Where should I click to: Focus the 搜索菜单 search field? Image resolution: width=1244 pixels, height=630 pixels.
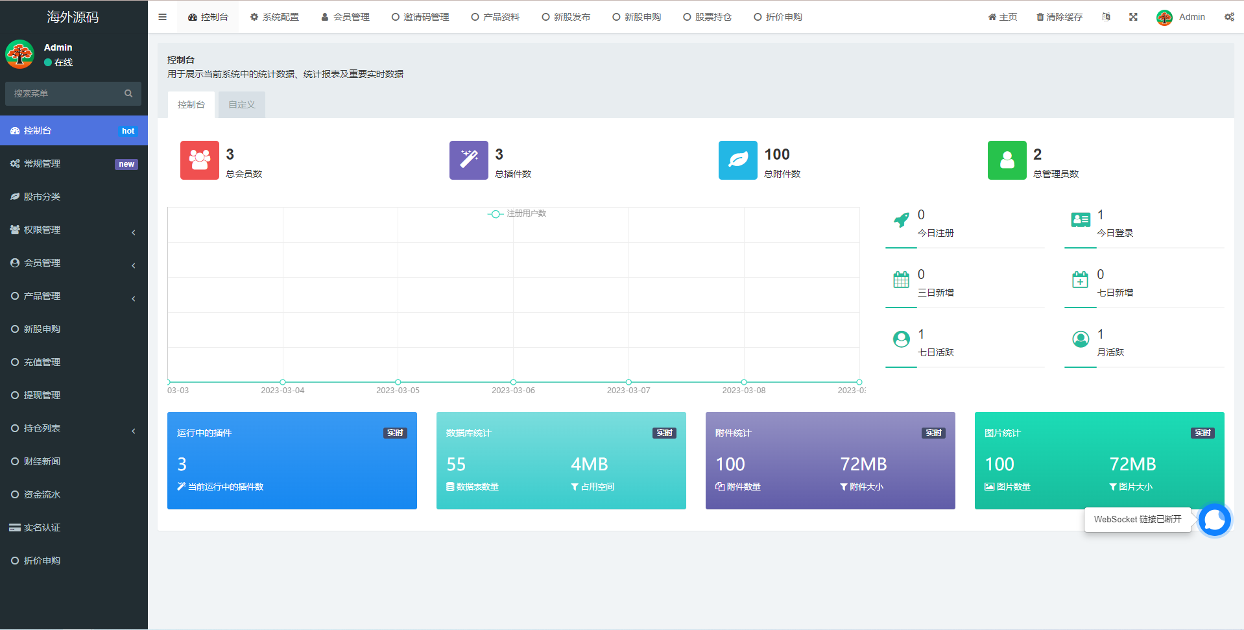(x=65, y=93)
